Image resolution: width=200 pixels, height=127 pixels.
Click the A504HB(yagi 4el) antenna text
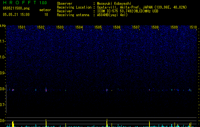tap(112, 15)
